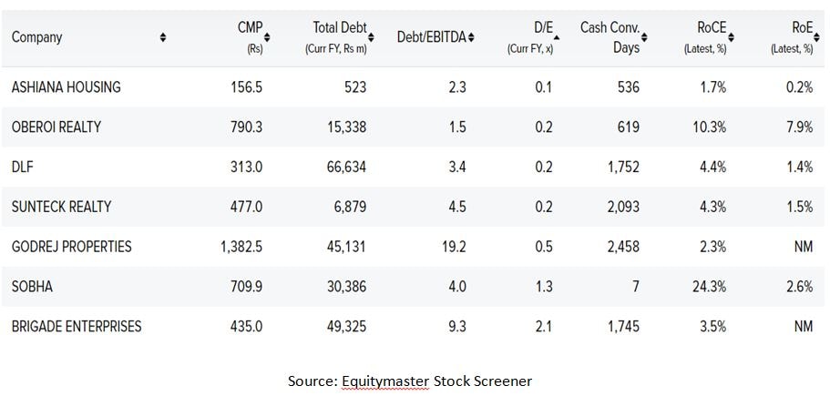This screenshot has width=830, height=396.
Task: Click DLF's total debt figure 66,634
Action: pos(344,168)
